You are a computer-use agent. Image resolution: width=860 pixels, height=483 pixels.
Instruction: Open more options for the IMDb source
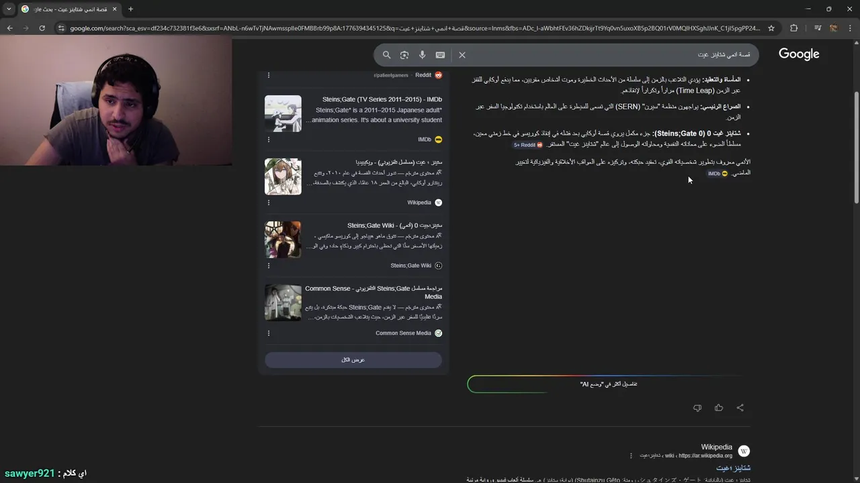point(269,140)
